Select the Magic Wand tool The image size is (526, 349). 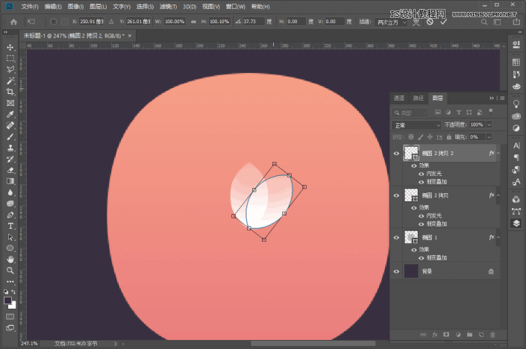click(x=10, y=81)
